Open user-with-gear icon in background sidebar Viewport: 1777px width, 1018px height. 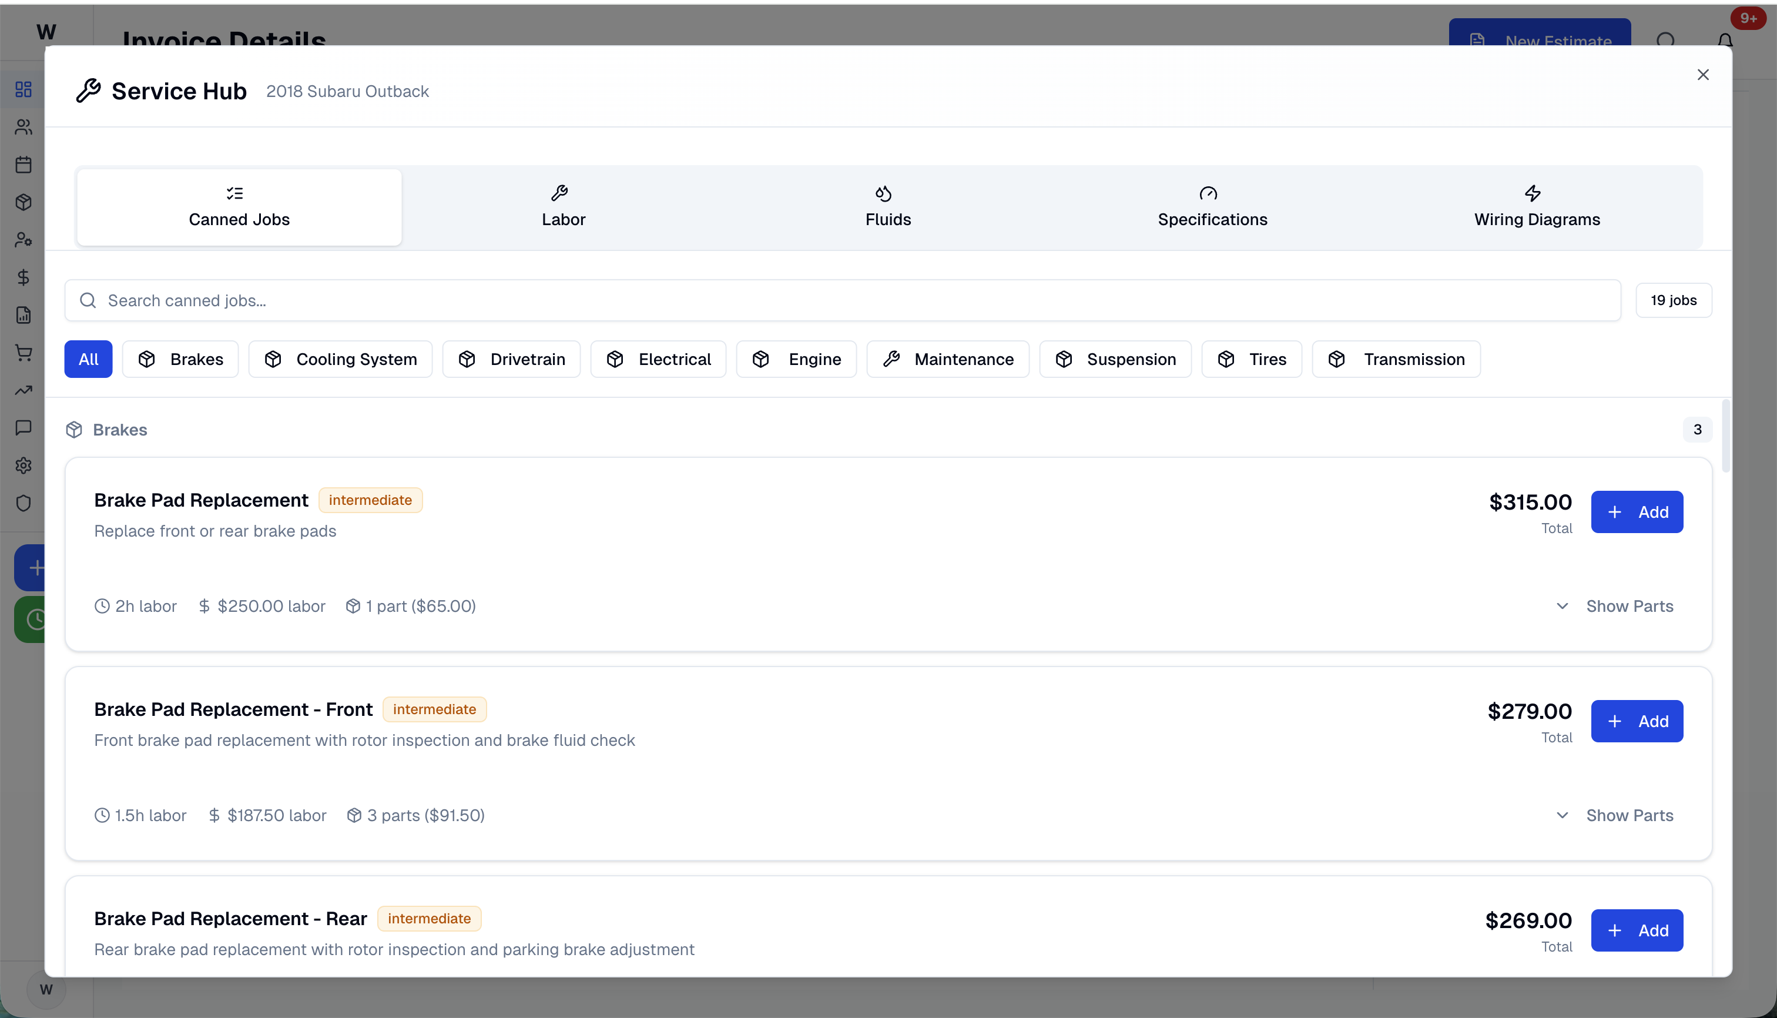pos(24,240)
